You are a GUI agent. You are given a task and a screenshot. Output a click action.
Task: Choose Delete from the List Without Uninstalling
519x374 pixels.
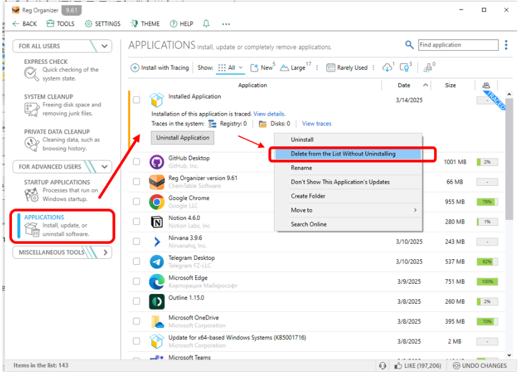pos(349,154)
